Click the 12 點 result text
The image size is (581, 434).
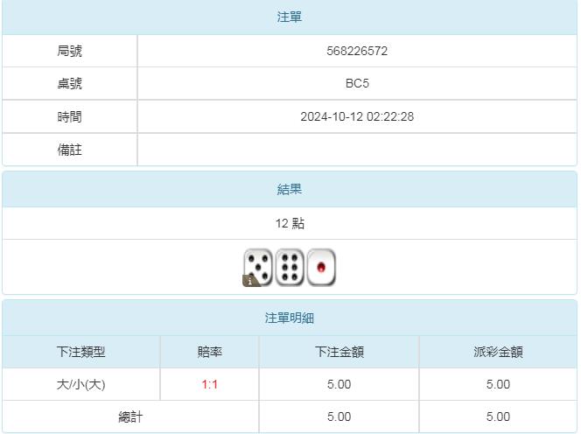click(290, 223)
